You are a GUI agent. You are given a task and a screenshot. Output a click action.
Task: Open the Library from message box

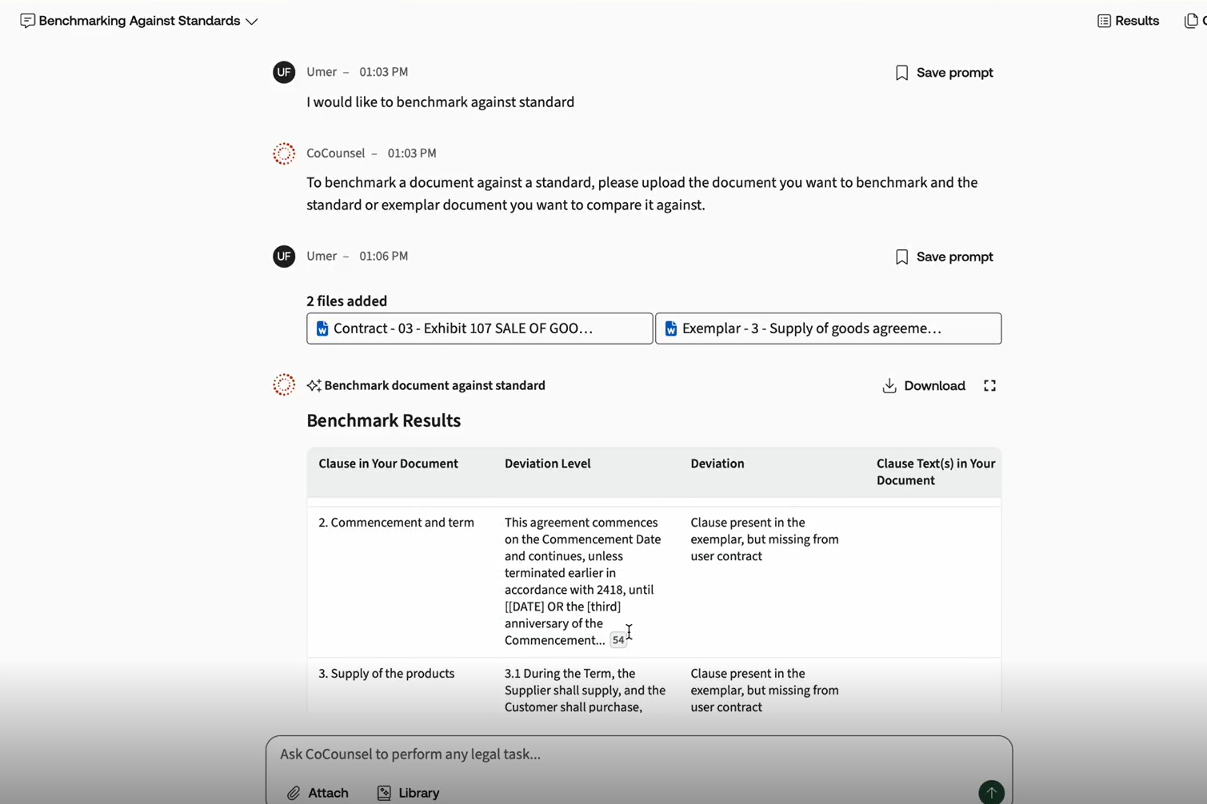(x=408, y=793)
